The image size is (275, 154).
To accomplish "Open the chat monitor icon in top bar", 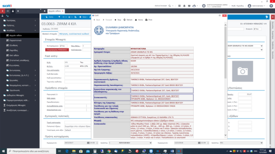I will (x=189, y=6).
